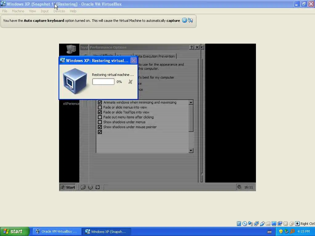Click the USB devices status icon

coord(262,224)
